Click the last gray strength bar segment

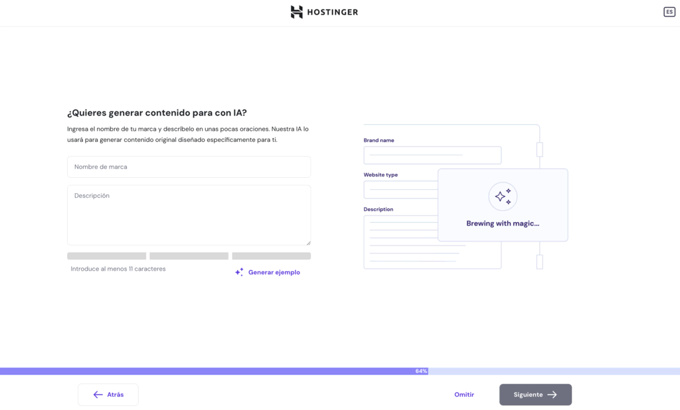coord(271,256)
